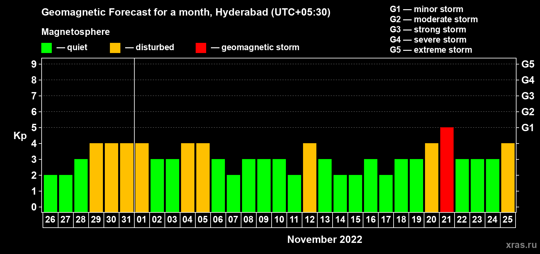The height and width of the screenshot is (254, 540).
Task: Select the orange bar for day 25
Action: pos(508,177)
